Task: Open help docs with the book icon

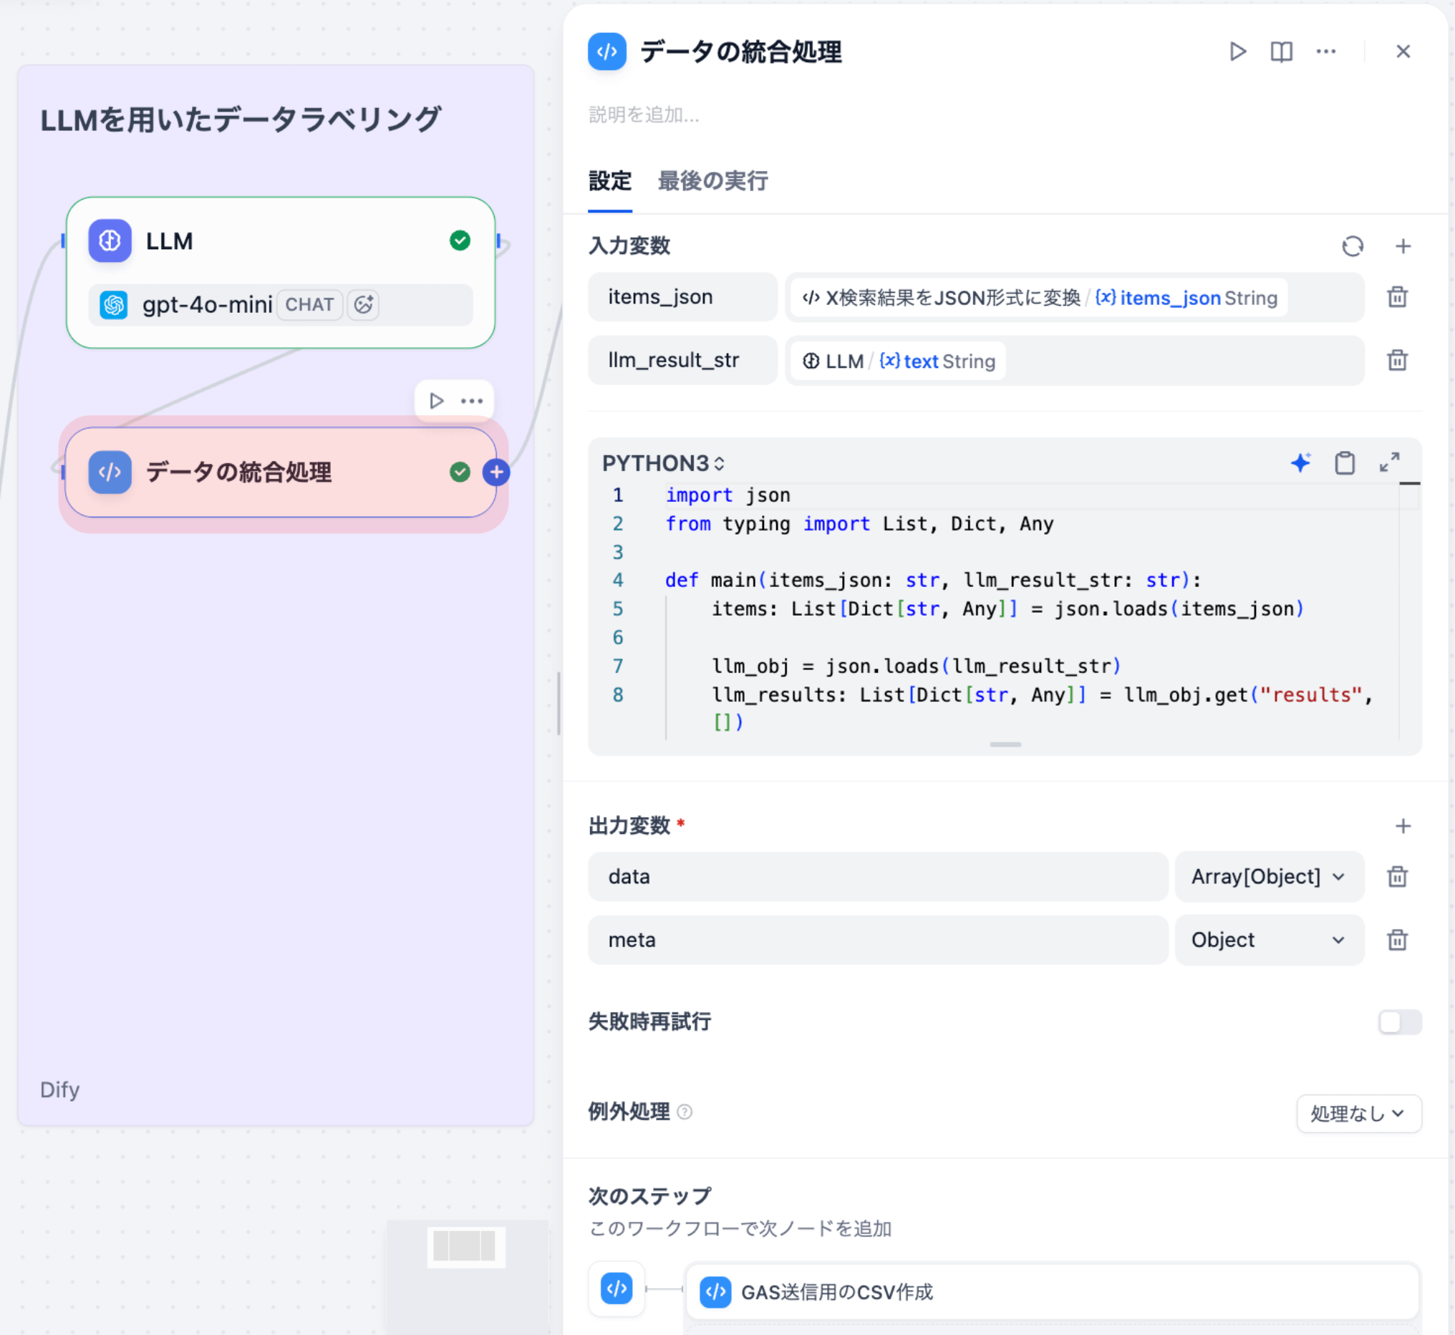Action: pyautogui.click(x=1281, y=52)
